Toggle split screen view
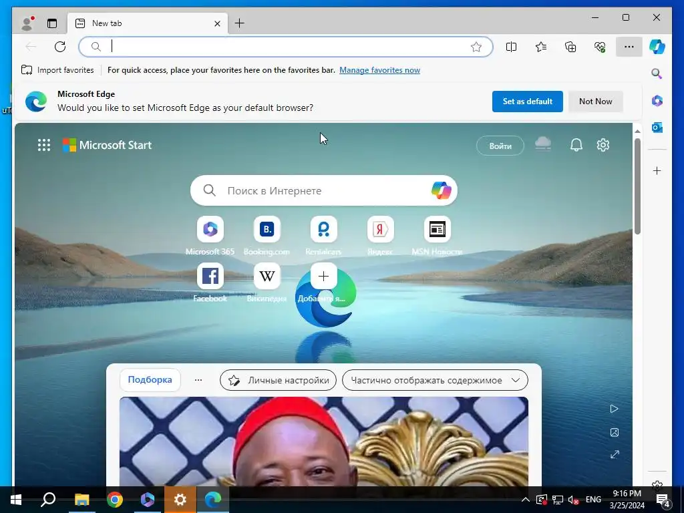 (x=511, y=47)
